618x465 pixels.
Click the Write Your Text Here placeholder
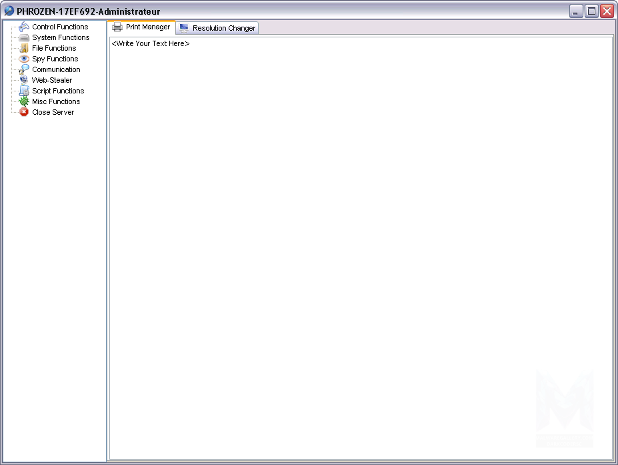point(151,43)
